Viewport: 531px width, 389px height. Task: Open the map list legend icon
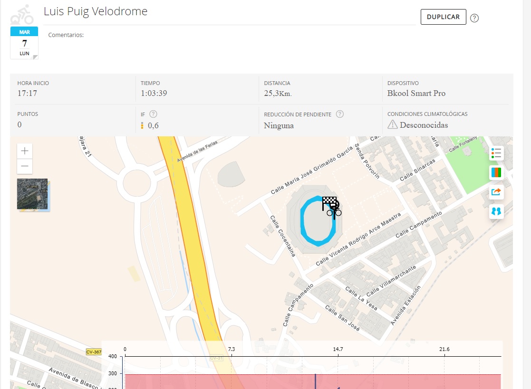pyautogui.click(x=496, y=153)
